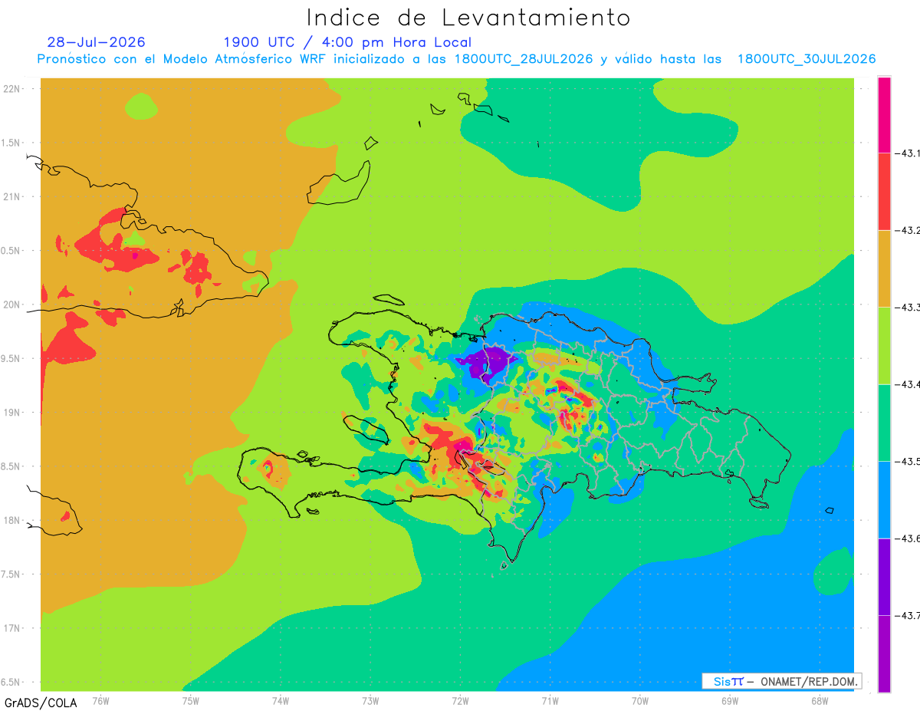
Task: Click the 68W longitude axis label
Action: pyautogui.click(x=820, y=700)
